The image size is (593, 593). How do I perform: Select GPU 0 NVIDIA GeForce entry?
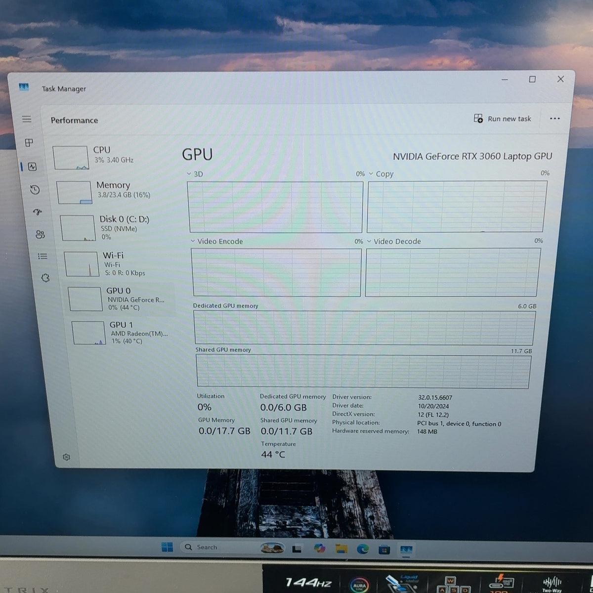[121, 299]
